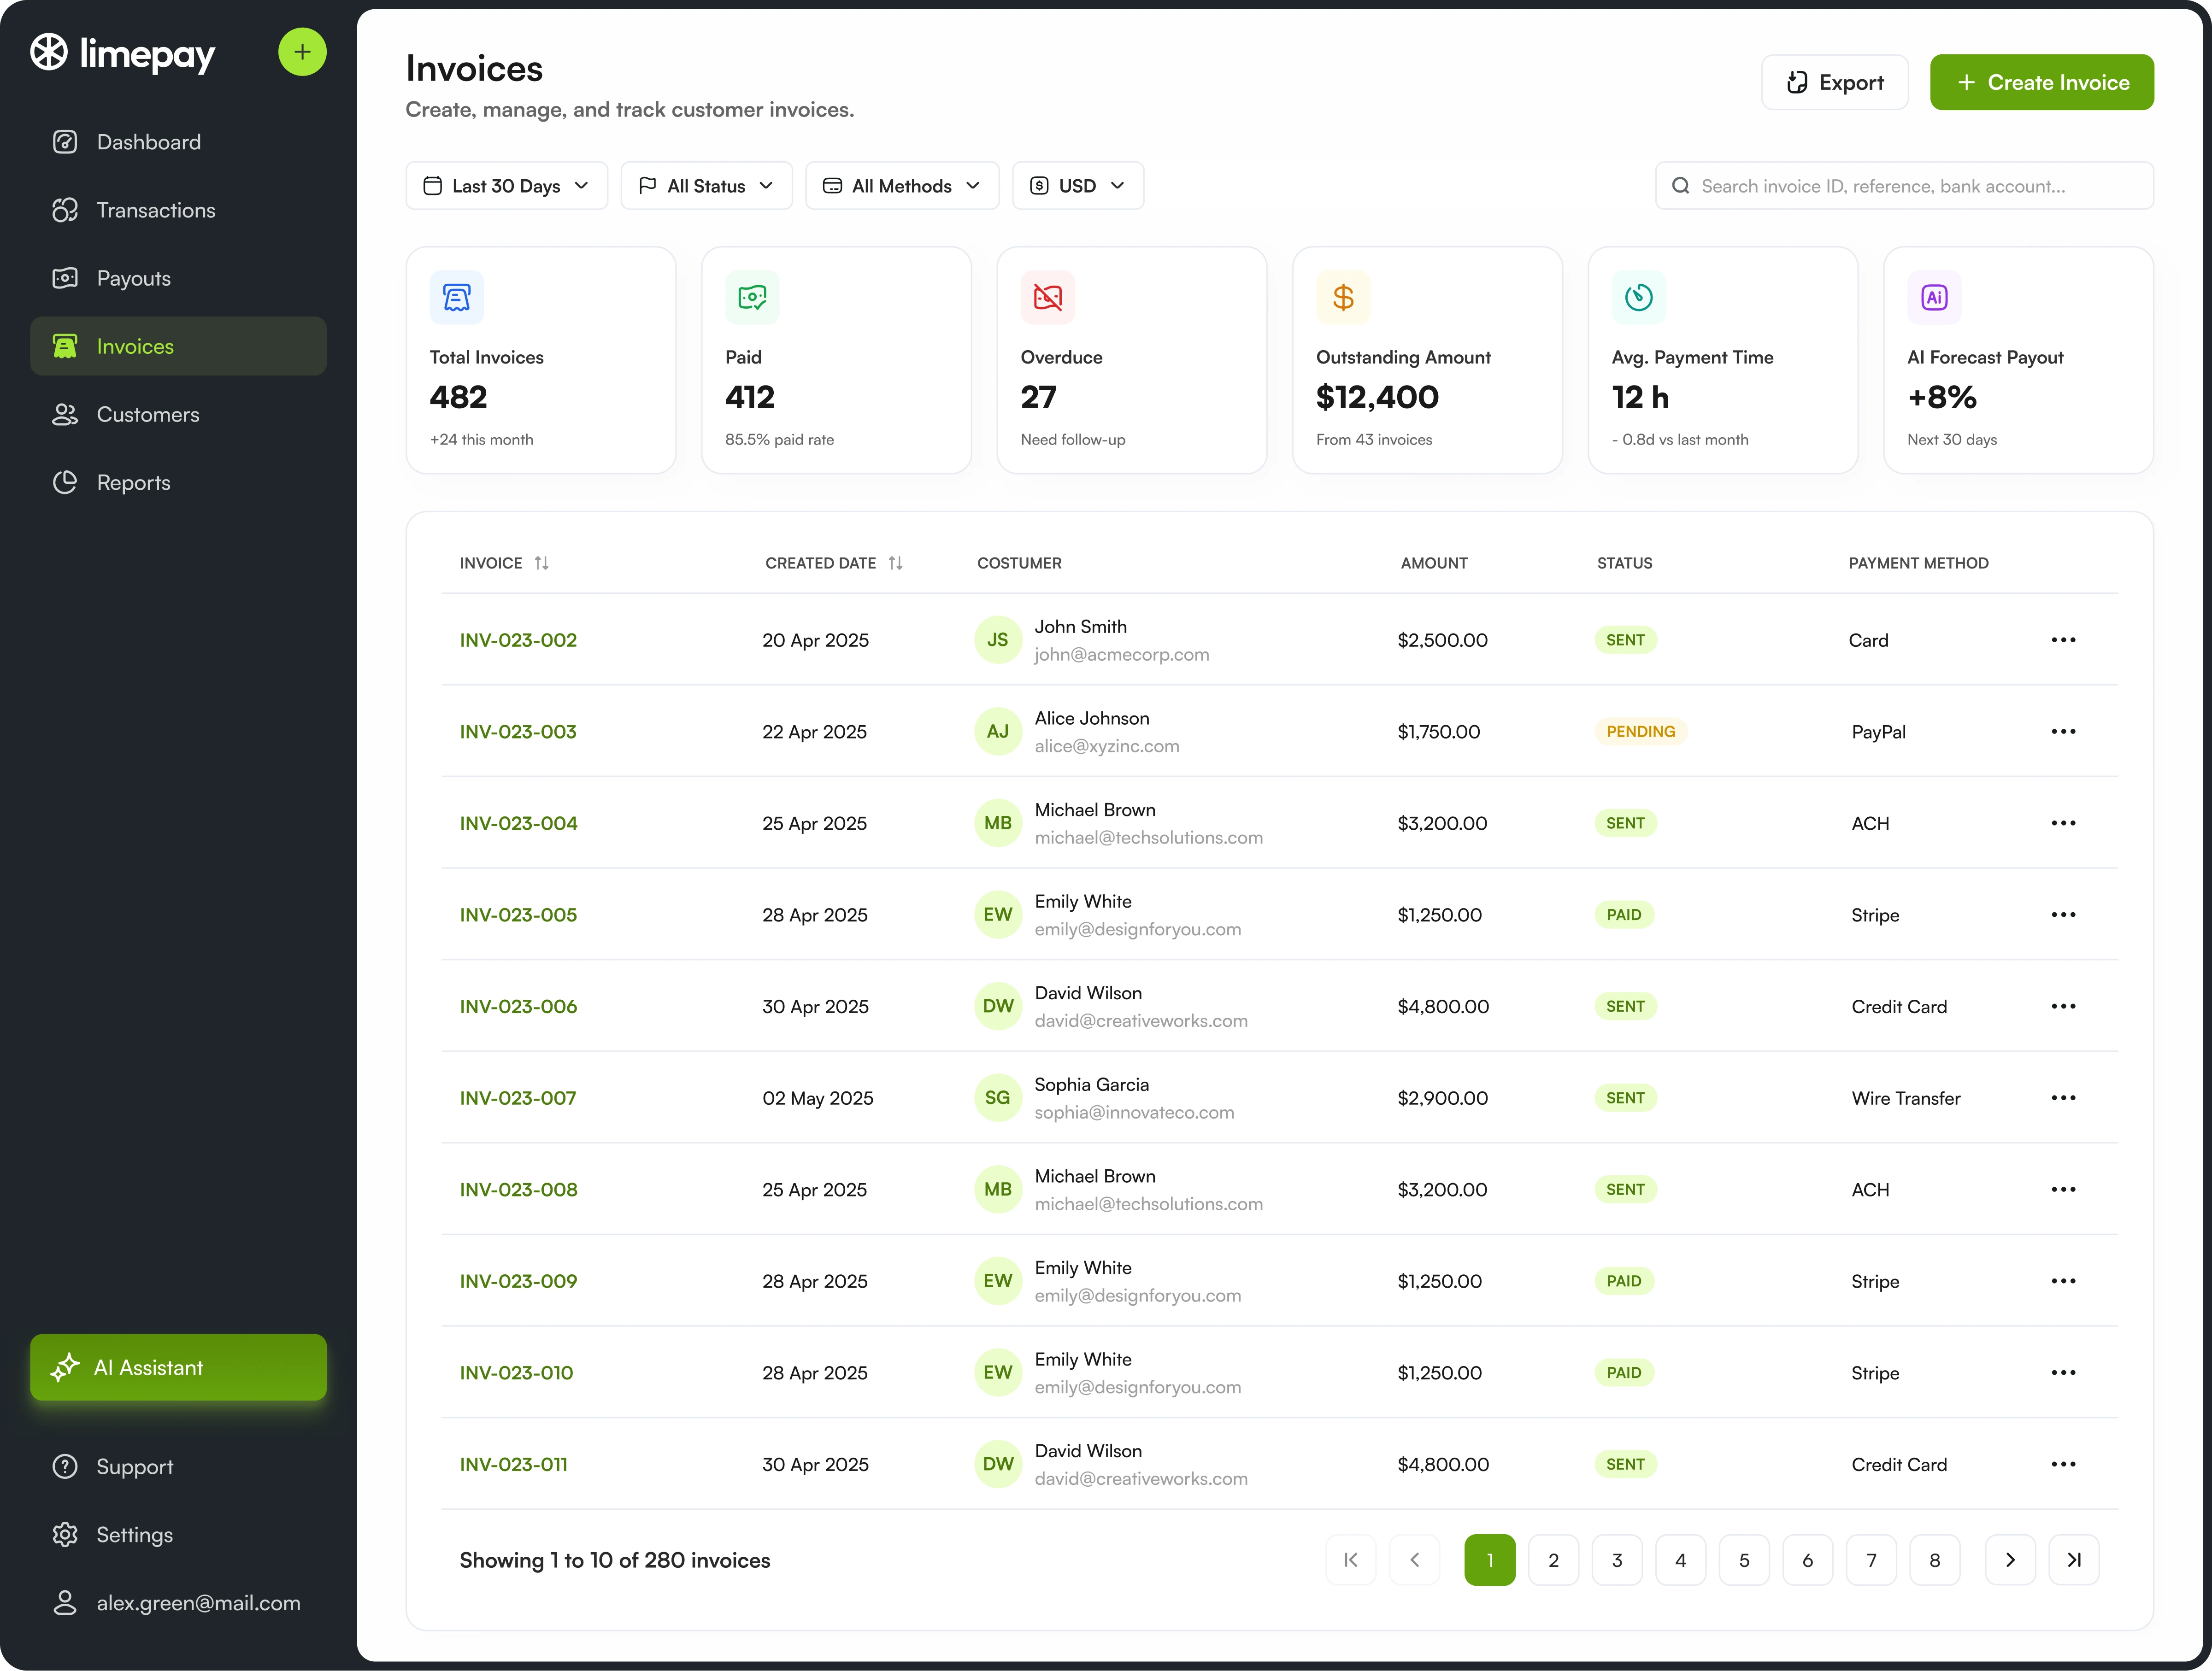Viewport: 2212px width, 1671px height.
Task: Open Payouts in the sidebar
Action: [178, 278]
